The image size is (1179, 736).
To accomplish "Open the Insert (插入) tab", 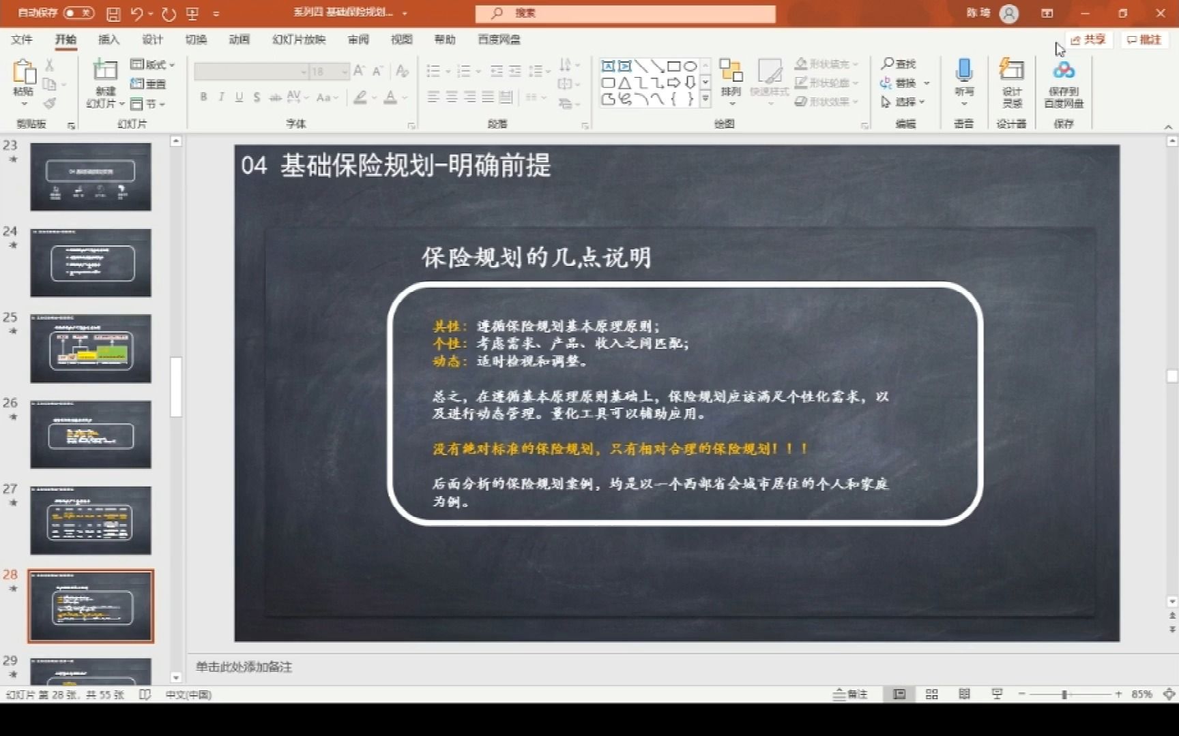I will tap(108, 40).
